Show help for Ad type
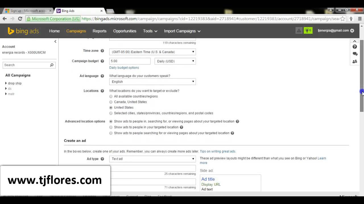This screenshot has height=204, width=364. tap(102, 159)
